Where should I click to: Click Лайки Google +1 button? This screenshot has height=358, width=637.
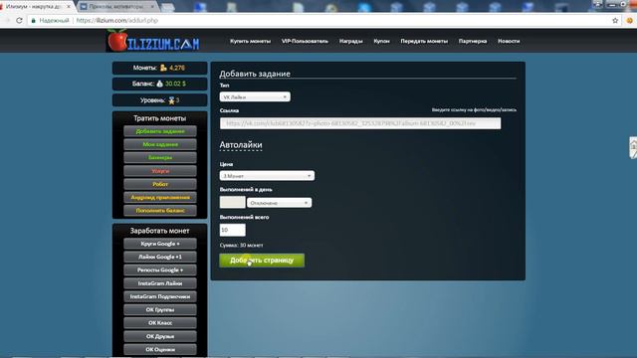(x=160, y=257)
